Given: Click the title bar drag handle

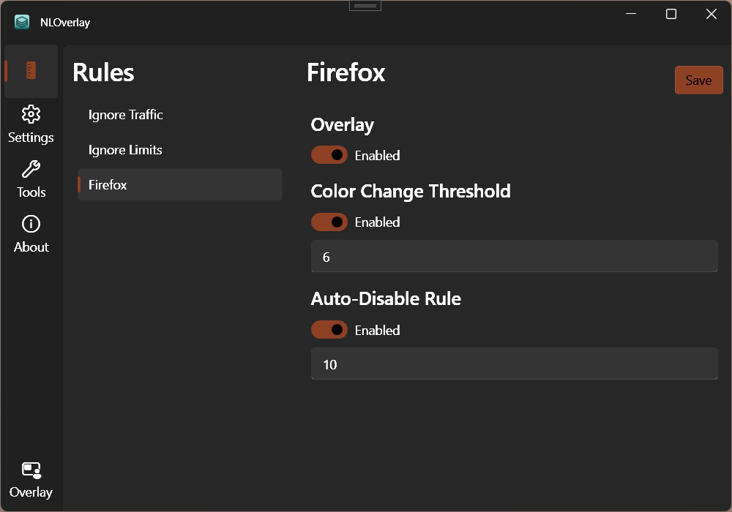Looking at the screenshot, I should point(365,6).
